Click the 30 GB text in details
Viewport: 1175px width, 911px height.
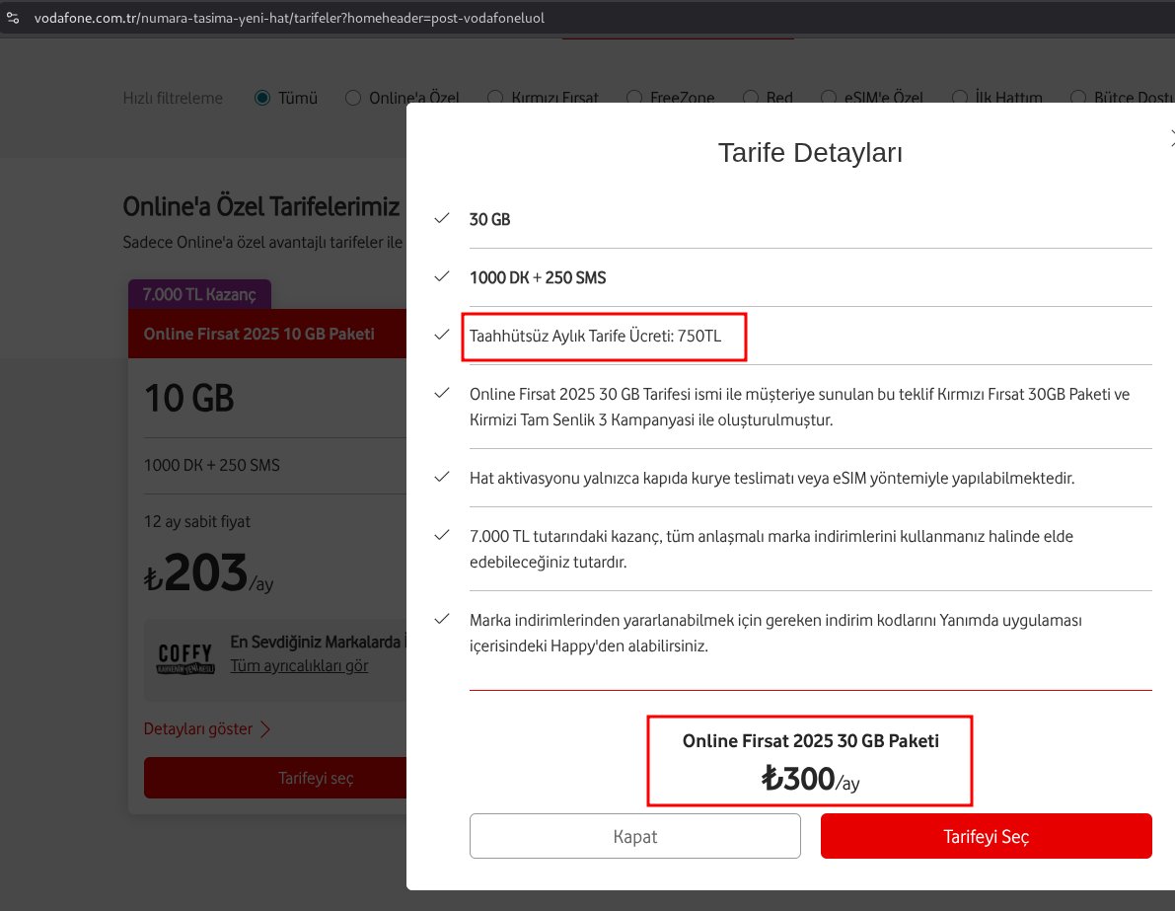[x=490, y=220]
